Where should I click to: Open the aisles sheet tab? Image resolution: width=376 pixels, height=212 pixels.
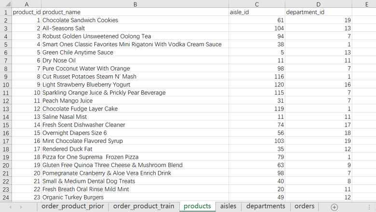pyautogui.click(x=228, y=206)
